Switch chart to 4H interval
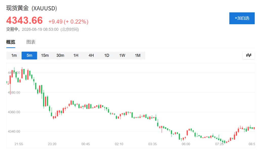 pyautogui.click(x=91, y=55)
